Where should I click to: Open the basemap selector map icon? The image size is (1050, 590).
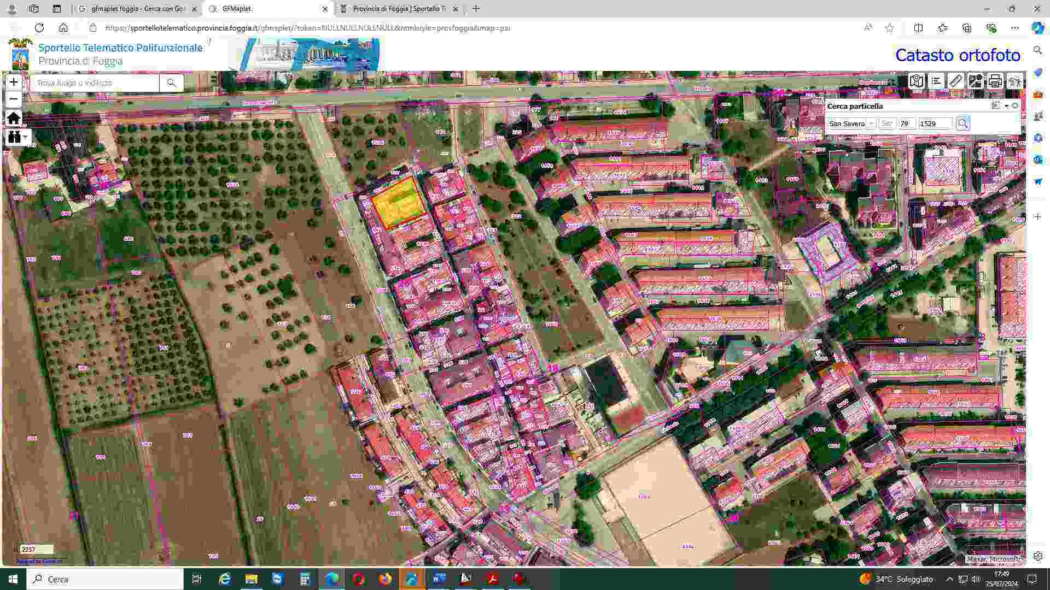tap(917, 81)
